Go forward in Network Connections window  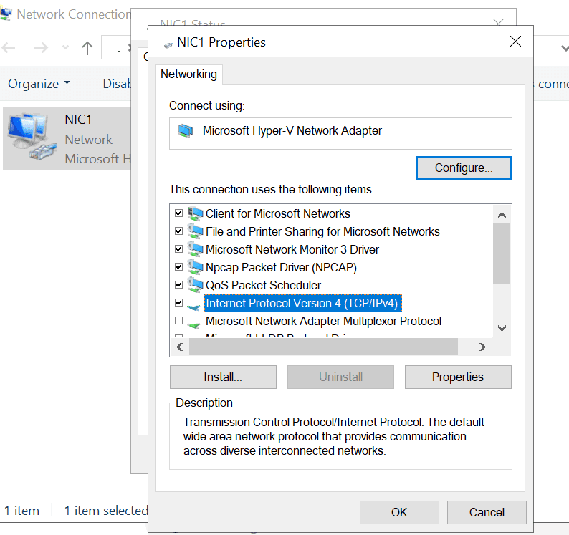(x=41, y=47)
